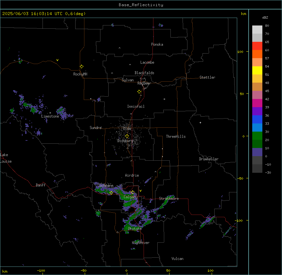Image resolution: width=282 pixels, height=275 pixels.
Task: Click the Olds city label
Action: [127, 129]
